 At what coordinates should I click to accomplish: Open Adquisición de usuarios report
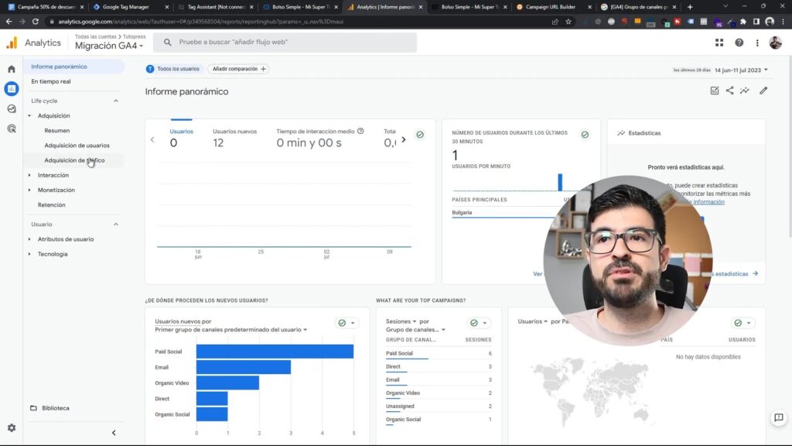tap(77, 146)
